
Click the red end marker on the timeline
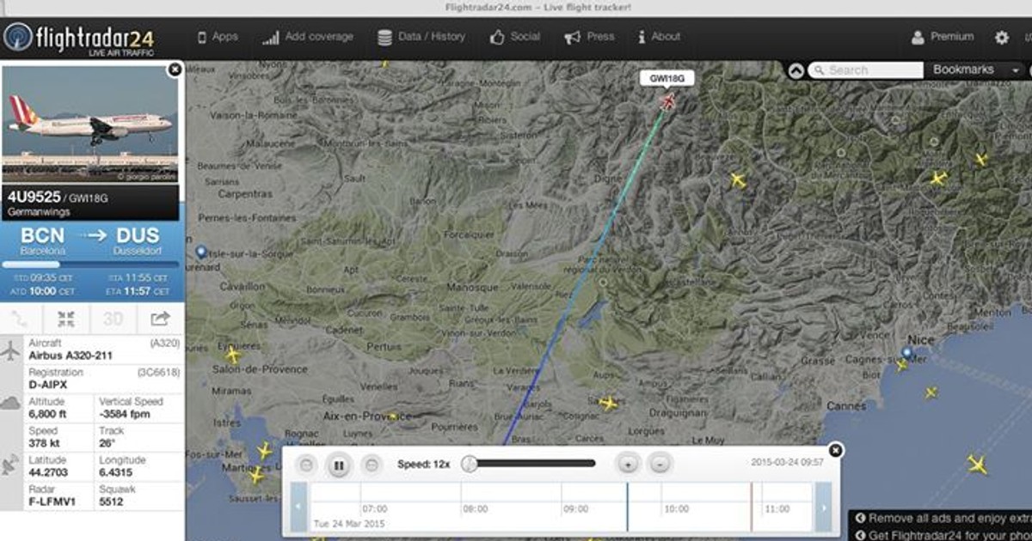coord(752,507)
